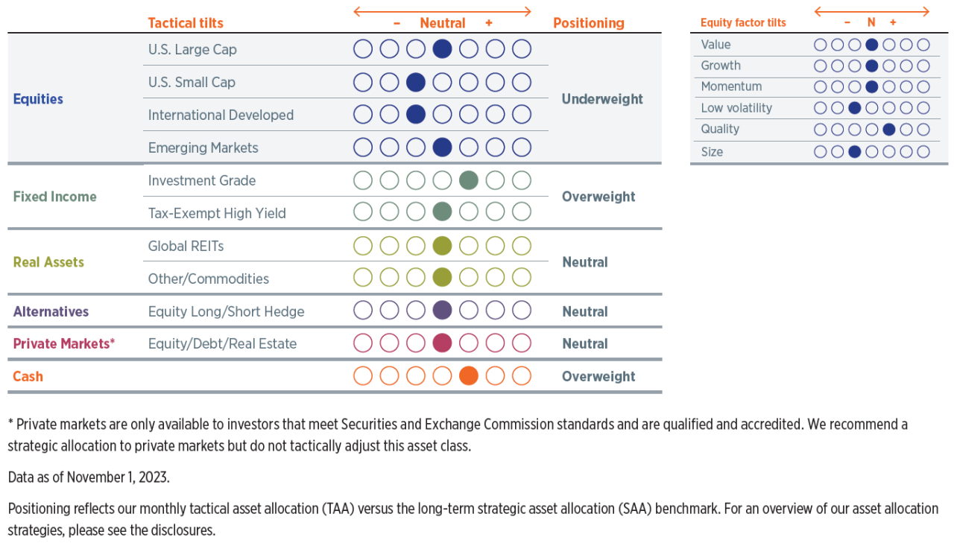954x543 pixels.
Task: Choose the rightmost circle in the Value row
Action: point(923,45)
